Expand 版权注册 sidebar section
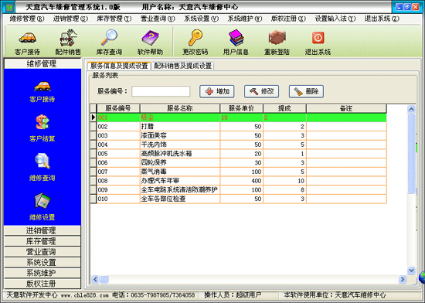This screenshot has width=425, height=303. (42, 284)
